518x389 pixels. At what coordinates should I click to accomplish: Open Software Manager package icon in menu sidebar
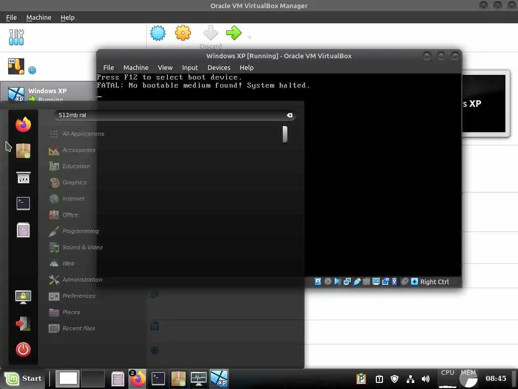point(23,151)
